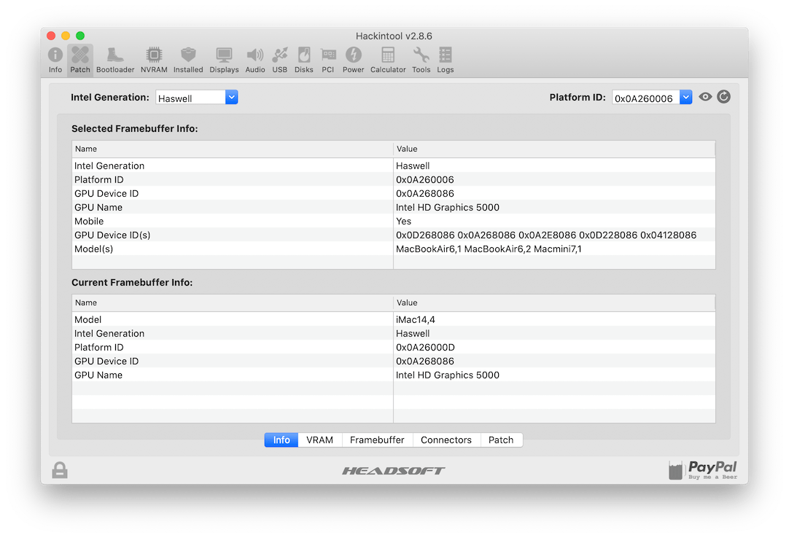Screen dimensions: 789x538
Task: Show the Installed kexts section
Action: coord(188,60)
